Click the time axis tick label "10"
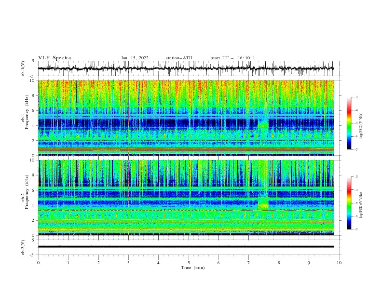Image resolution: width=382 pixels, height=295 pixels. pos(339,263)
